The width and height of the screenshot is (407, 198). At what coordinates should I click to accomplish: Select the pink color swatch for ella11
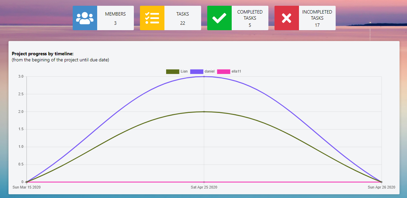(x=223, y=72)
